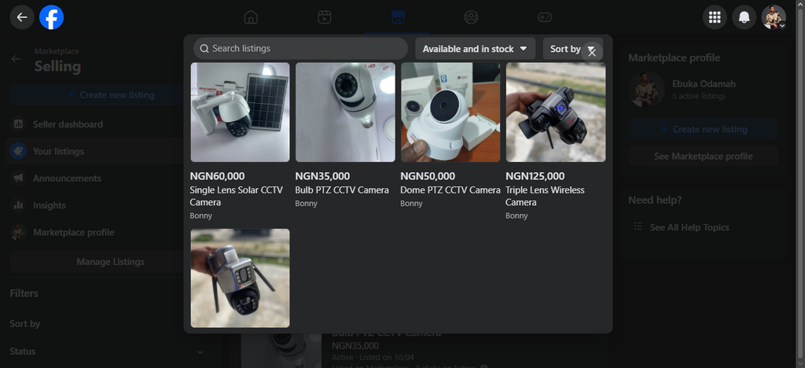Focus the Search listings input field
The height and width of the screenshot is (368, 805).
pos(300,48)
